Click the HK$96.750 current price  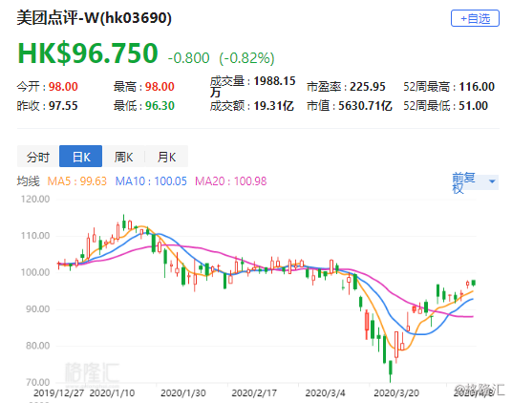click(x=88, y=53)
